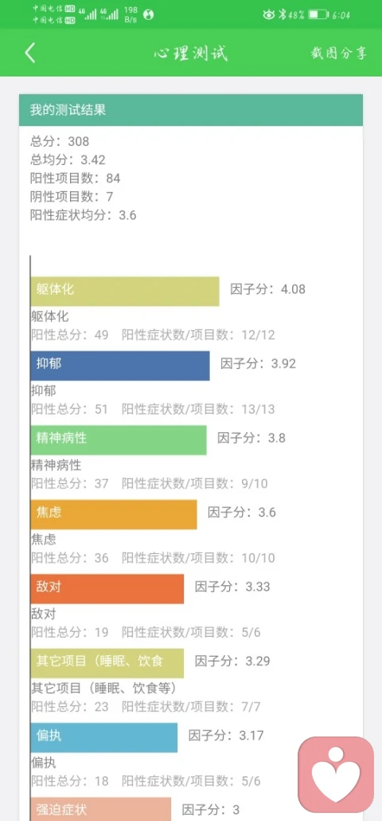Screen dimensions: 382x821
Task: Tap the eye comfort status icon
Action: (269, 14)
